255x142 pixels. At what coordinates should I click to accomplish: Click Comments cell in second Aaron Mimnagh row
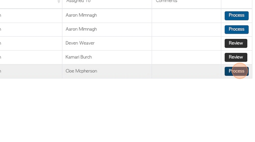[x=186, y=30]
